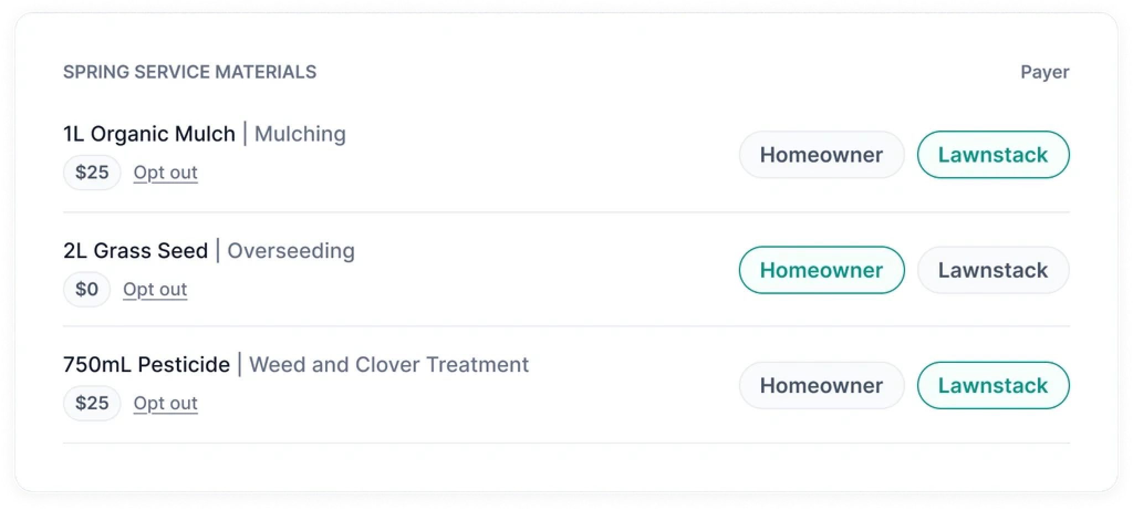Select Homeowner as payer for Organic Mulch
Viewport: 1133px width, 510px height.
(821, 155)
